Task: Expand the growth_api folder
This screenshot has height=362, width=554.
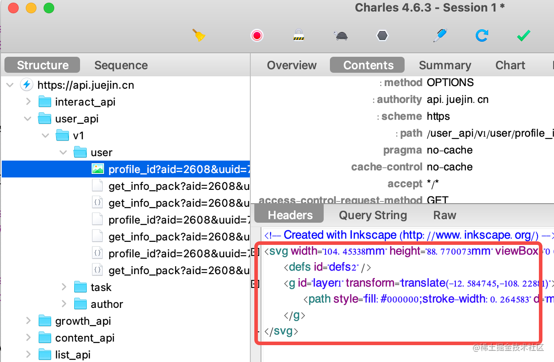Action: point(28,321)
